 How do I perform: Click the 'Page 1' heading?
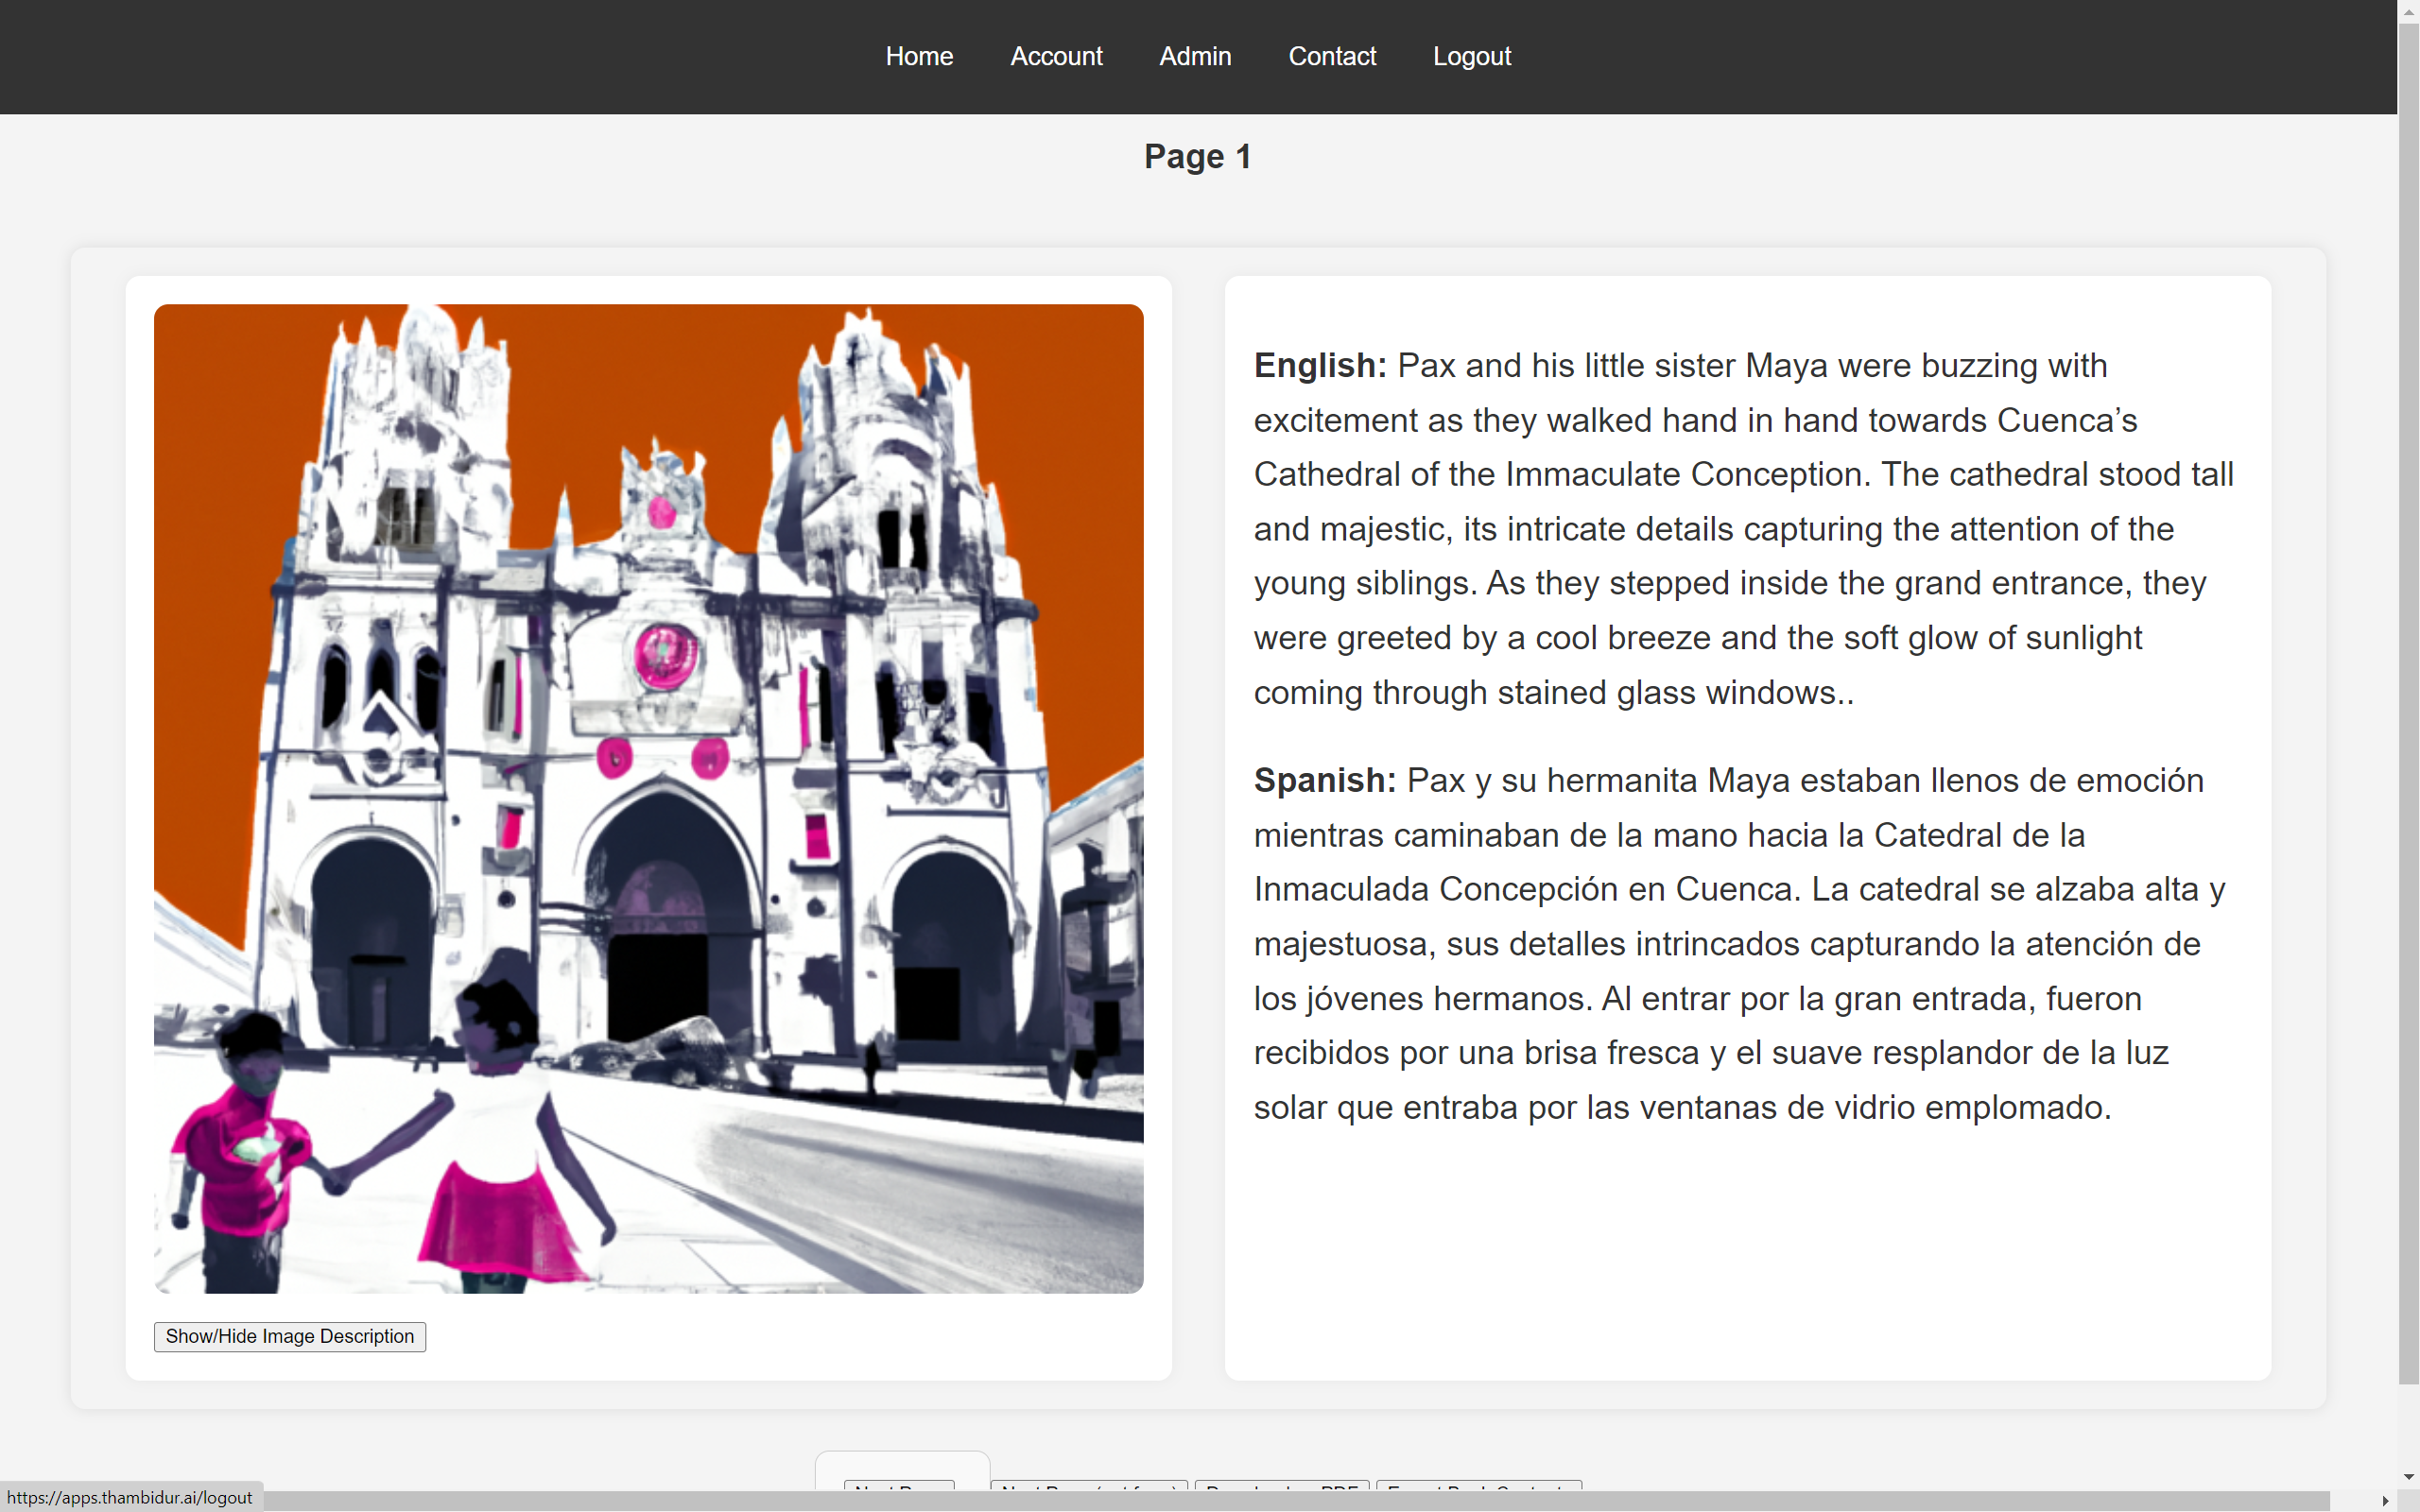pyautogui.click(x=1198, y=157)
